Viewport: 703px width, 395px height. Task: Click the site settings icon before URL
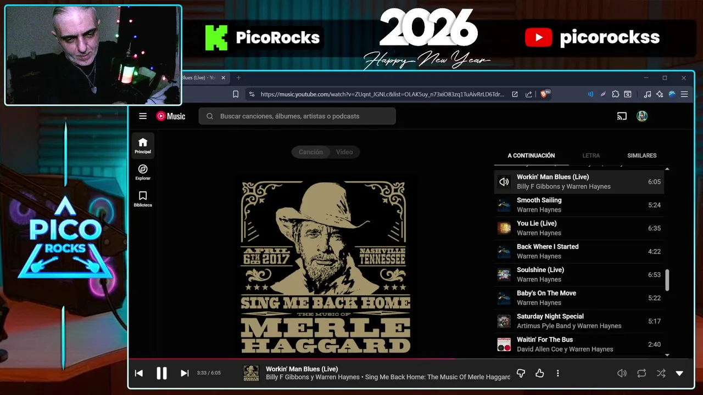click(252, 94)
